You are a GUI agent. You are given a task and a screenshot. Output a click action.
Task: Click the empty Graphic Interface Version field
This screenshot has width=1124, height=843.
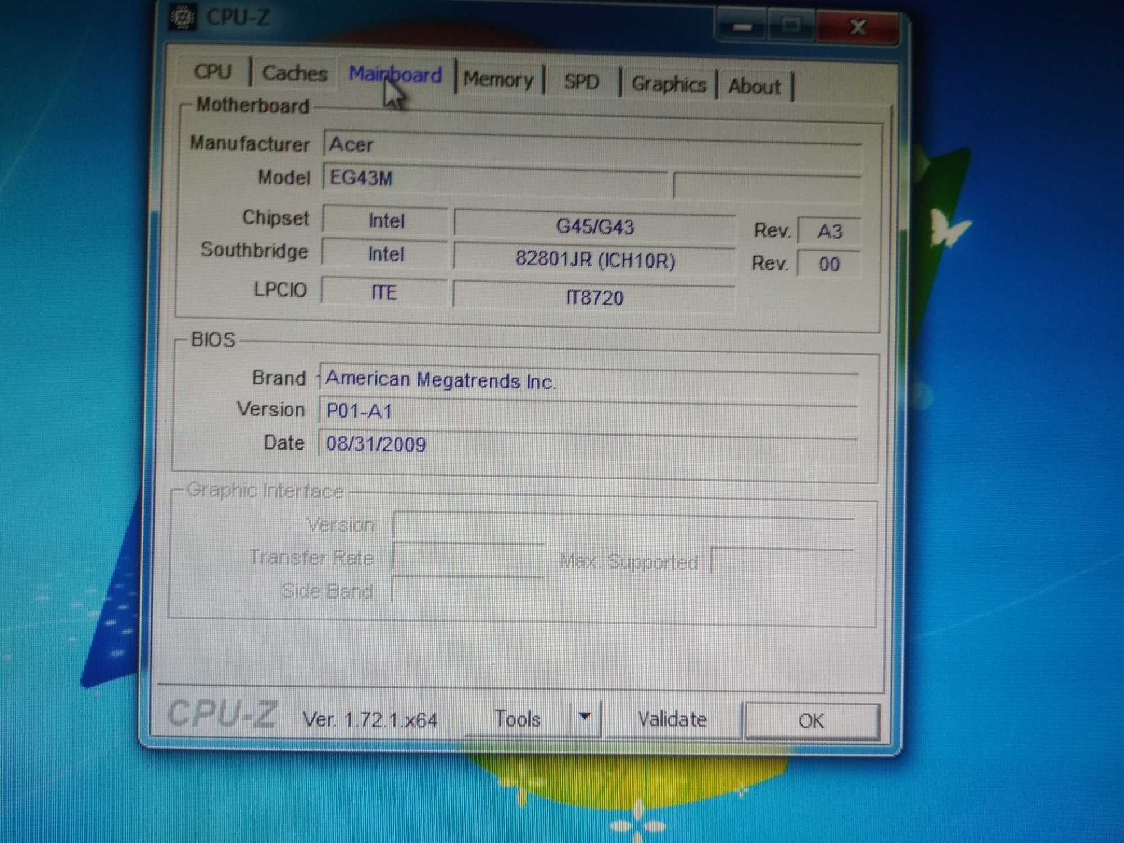(624, 525)
